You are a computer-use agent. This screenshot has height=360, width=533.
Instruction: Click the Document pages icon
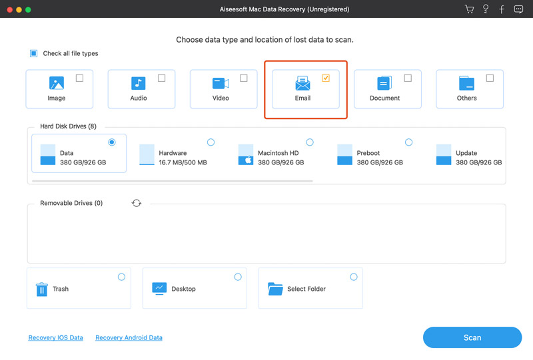[384, 83]
